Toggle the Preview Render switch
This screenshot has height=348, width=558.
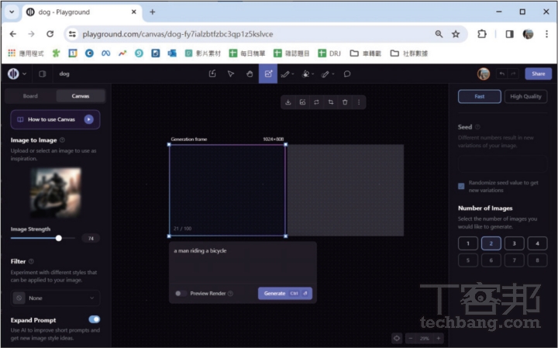click(x=181, y=293)
